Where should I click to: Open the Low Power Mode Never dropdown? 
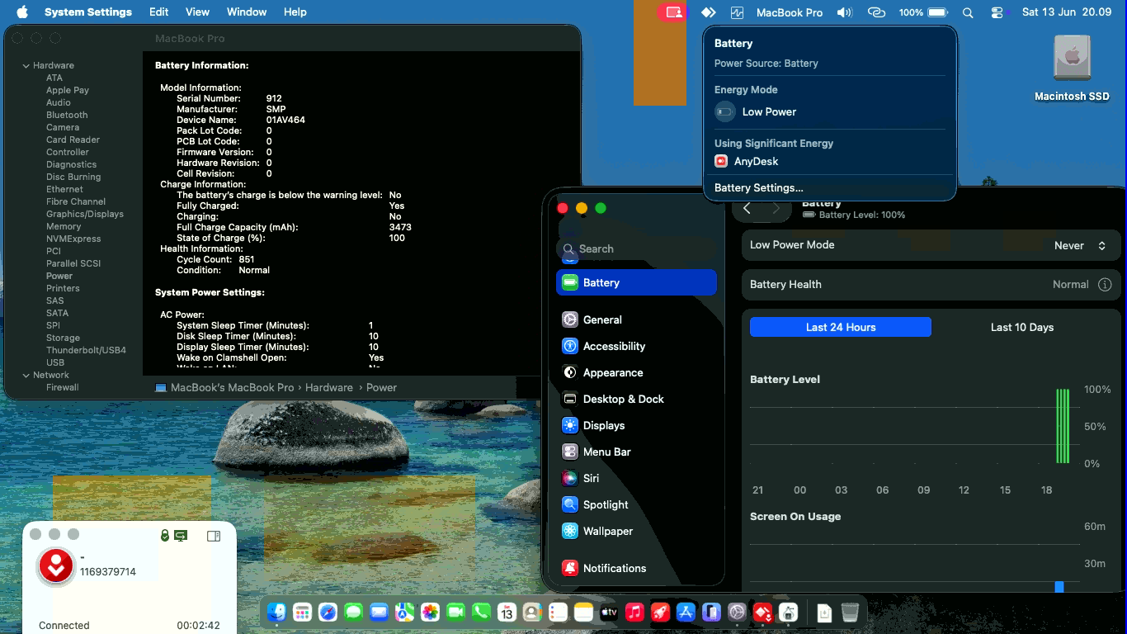coord(1079,245)
